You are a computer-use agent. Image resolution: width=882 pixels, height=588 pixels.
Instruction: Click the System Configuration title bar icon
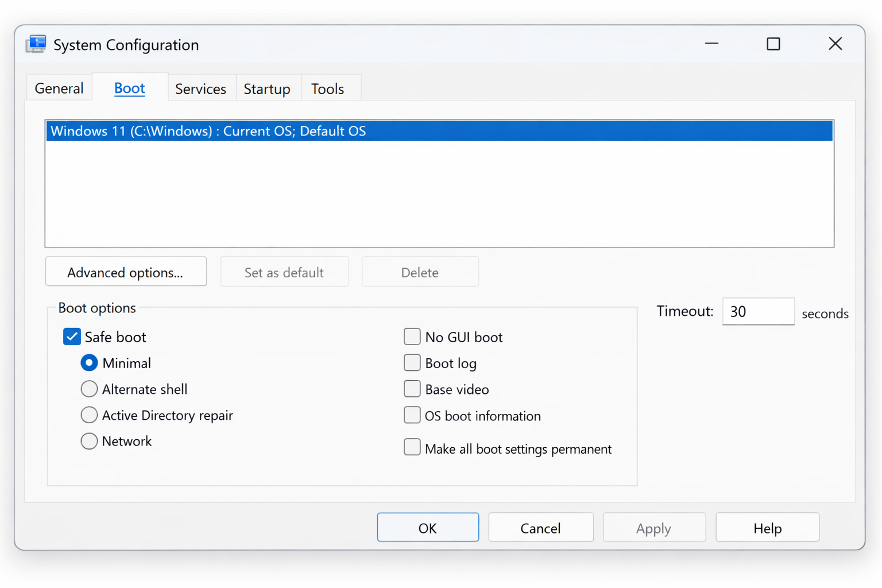36,44
